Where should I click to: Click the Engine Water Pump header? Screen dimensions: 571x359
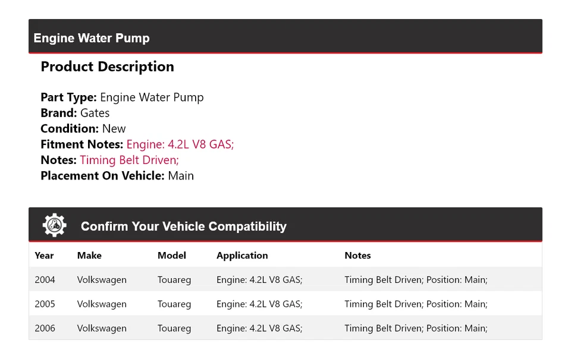click(x=92, y=38)
